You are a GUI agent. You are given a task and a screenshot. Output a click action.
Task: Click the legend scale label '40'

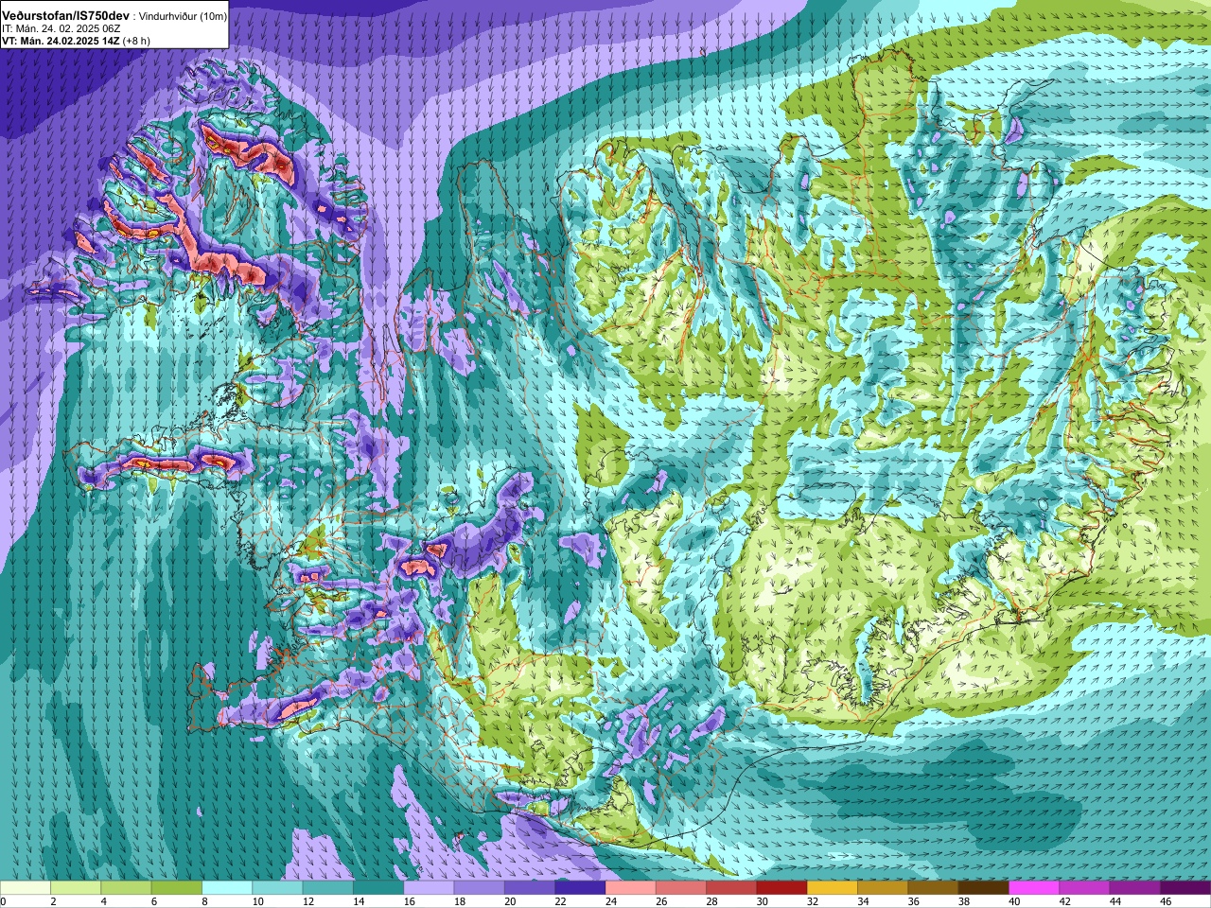click(1013, 902)
